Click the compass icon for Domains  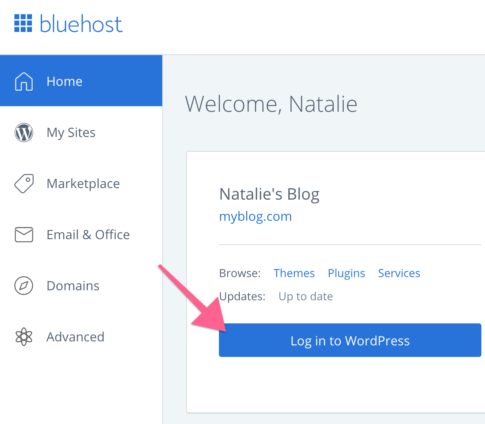coord(24,286)
